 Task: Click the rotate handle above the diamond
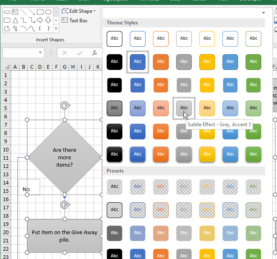click(64, 106)
